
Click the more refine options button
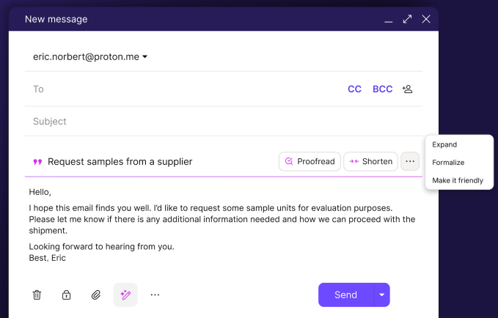pos(410,161)
